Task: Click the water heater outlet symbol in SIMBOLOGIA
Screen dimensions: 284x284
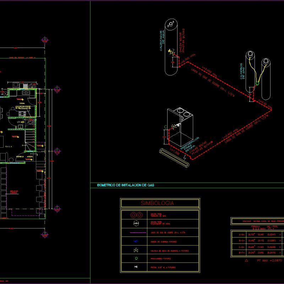Action: click(x=136, y=223)
